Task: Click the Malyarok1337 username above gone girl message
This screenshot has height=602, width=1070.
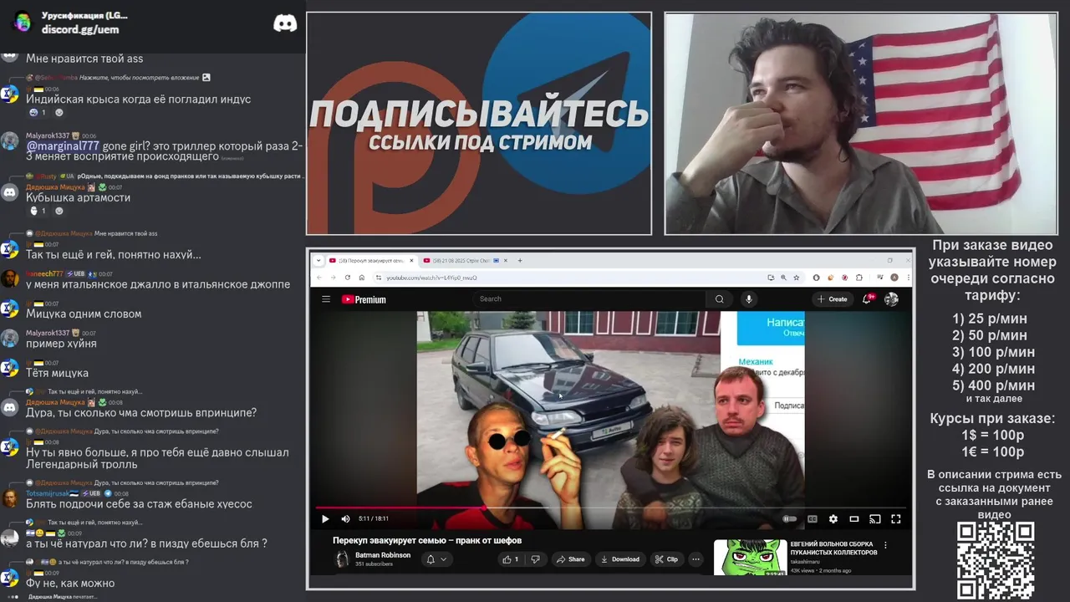Action: (x=48, y=135)
